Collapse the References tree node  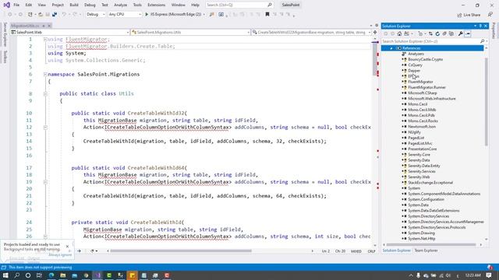point(391,48)
